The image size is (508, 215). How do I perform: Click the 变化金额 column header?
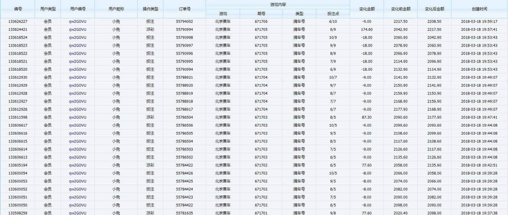click(367, 9)
